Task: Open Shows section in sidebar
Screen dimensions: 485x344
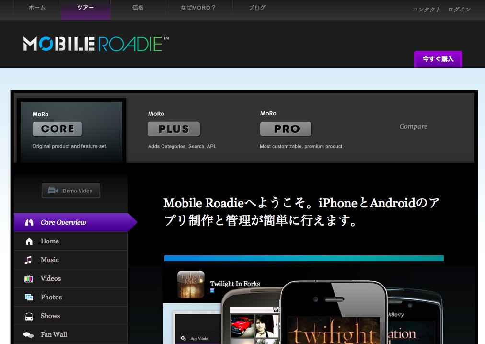Action: 71,316
